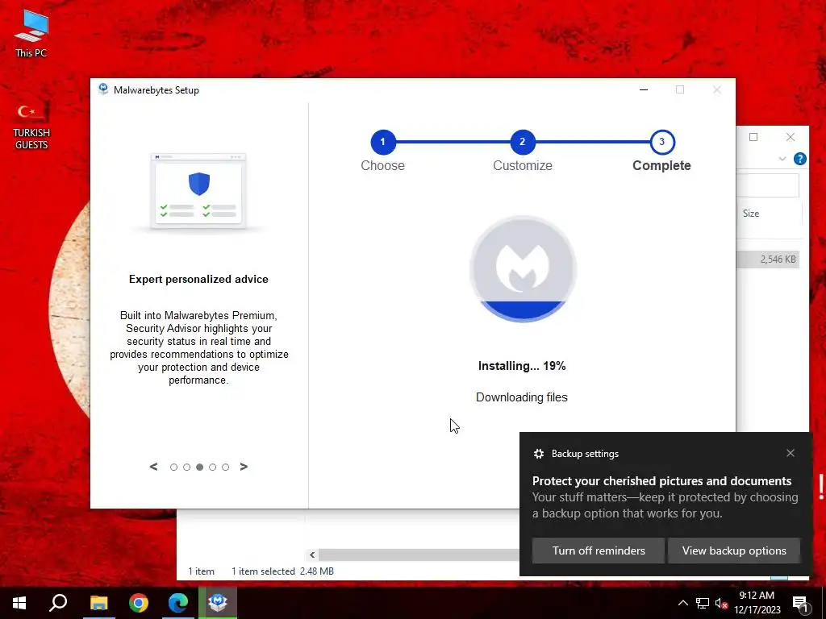The image size is (826, 619).
Task: Open taskbar Search
Action: (x=58, y=603)
